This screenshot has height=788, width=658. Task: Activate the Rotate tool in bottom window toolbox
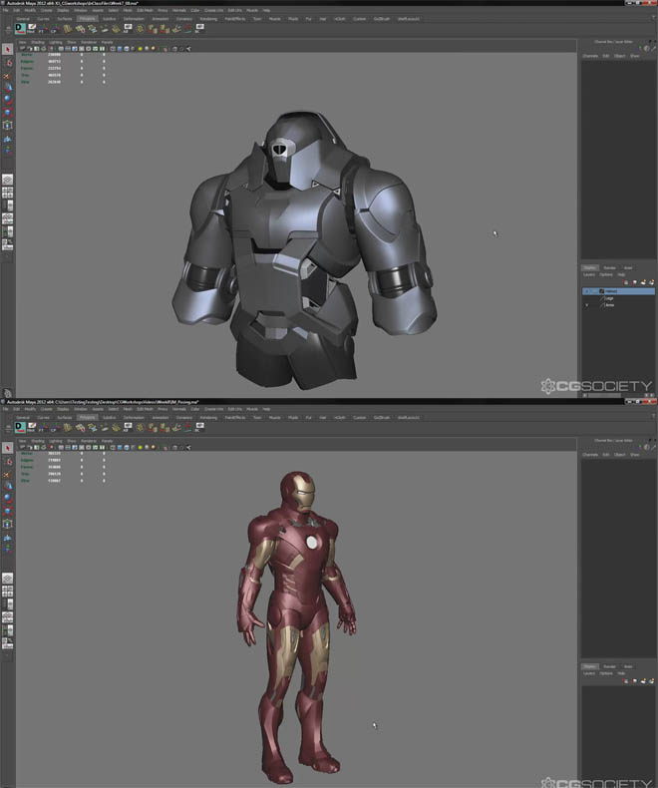pos(7,499)
